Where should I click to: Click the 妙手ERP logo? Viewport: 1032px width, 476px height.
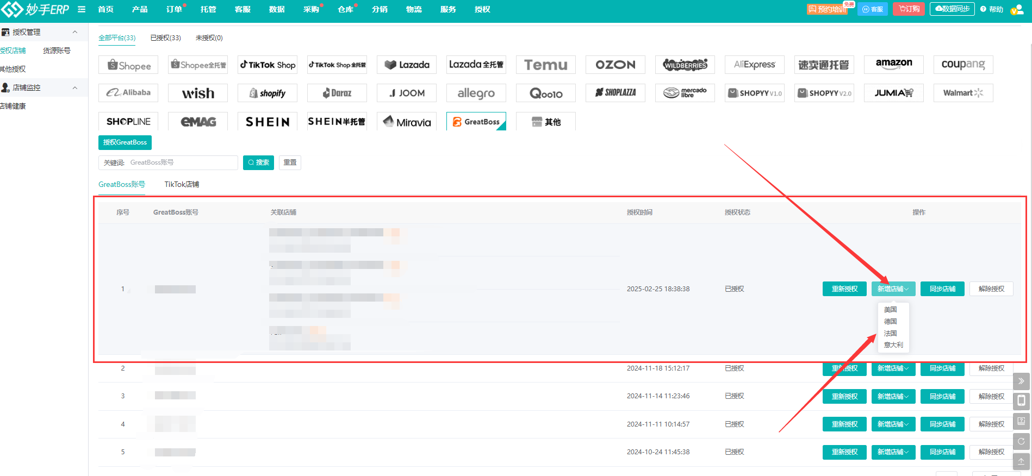pyautogui.click(x=35, y=9)
